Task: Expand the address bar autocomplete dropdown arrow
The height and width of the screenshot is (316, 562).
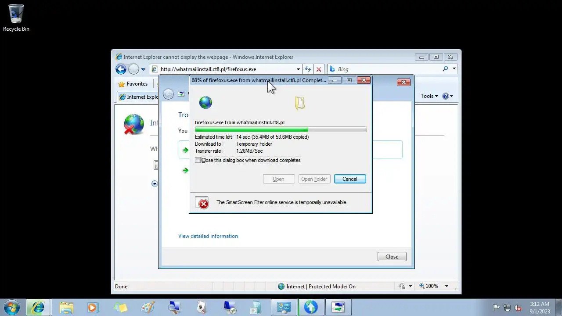Action: pos(298,69)
